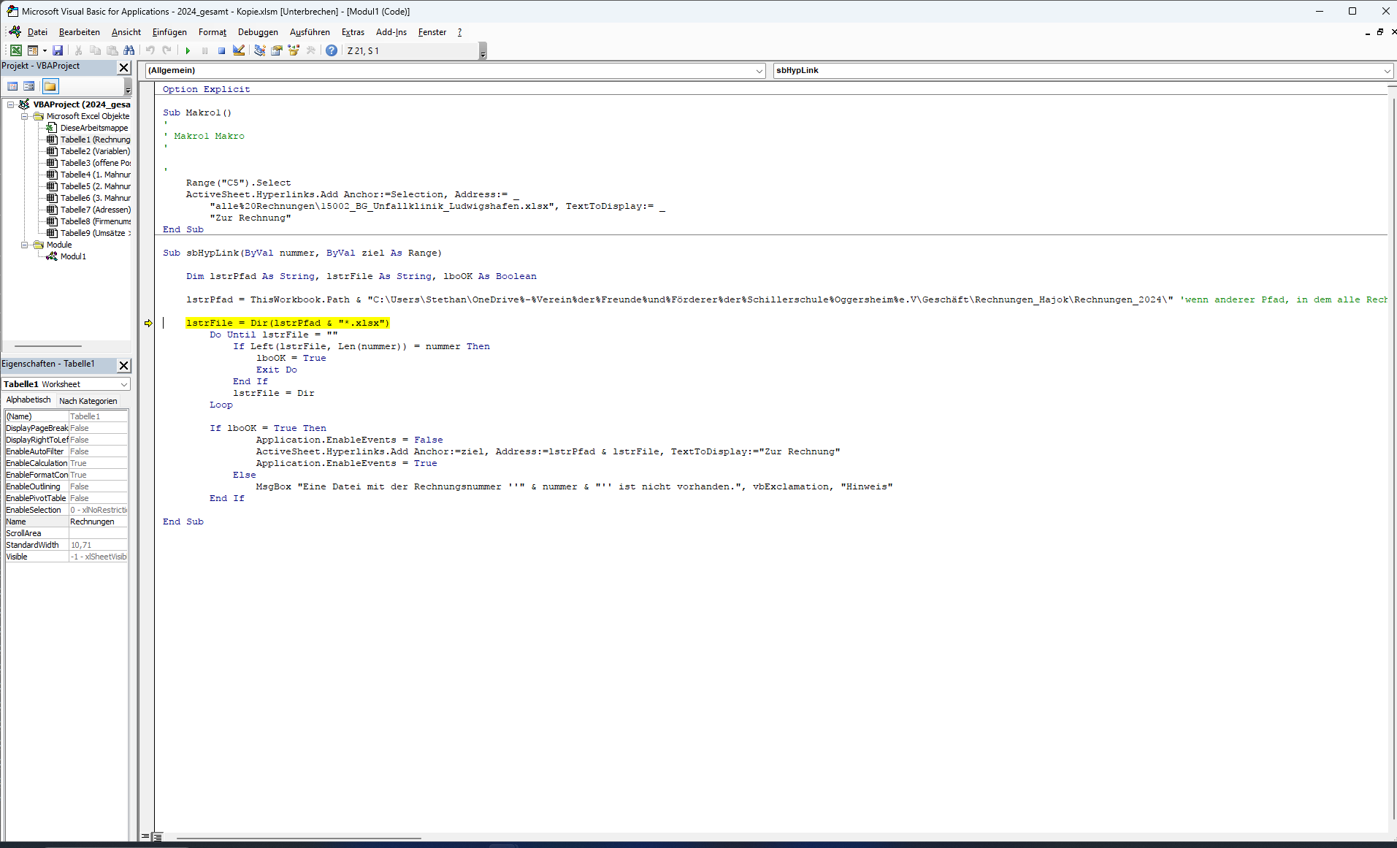Screen dimensions: 1397x848
Task: Select Modul1 in the project tree
Action: click(73, 256)
